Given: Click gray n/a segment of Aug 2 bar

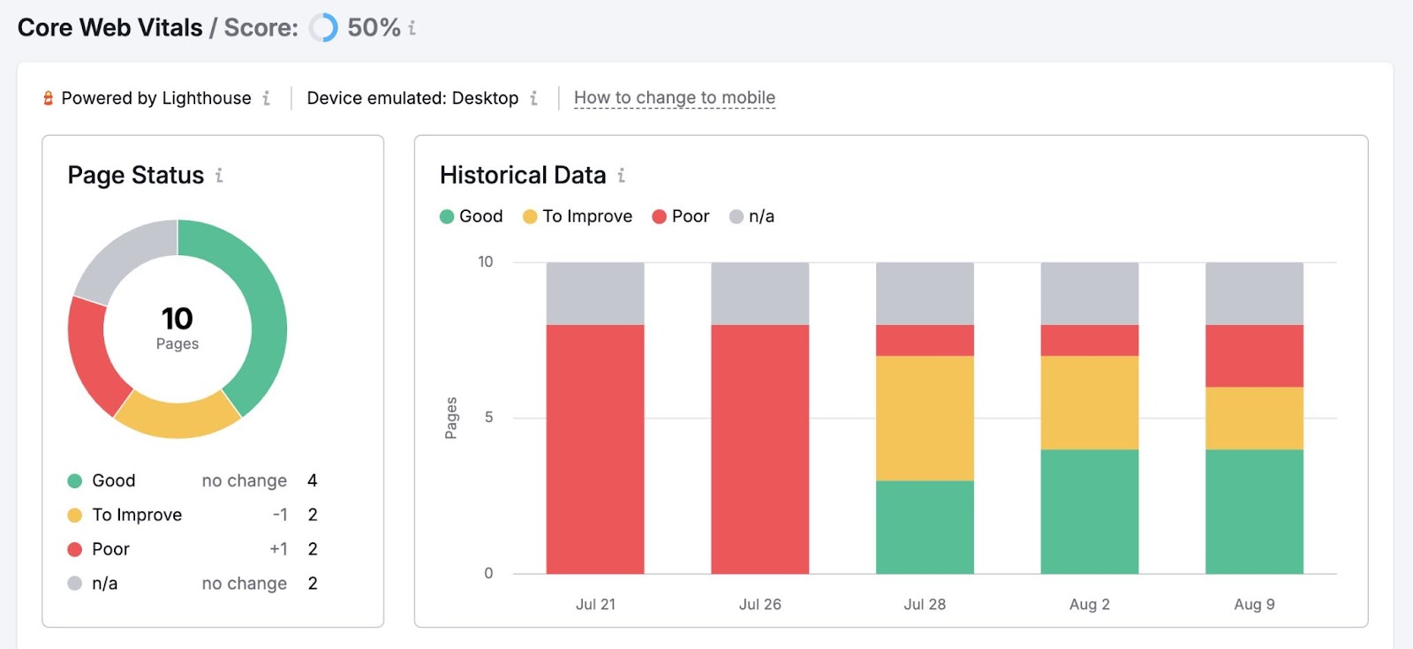Looking at the screenshot, I should click(1089, 293).
